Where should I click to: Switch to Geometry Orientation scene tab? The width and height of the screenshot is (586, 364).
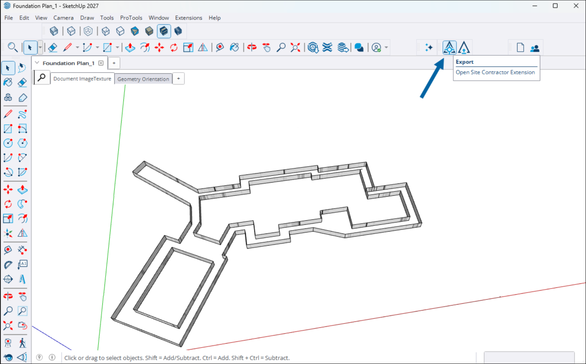143,79
